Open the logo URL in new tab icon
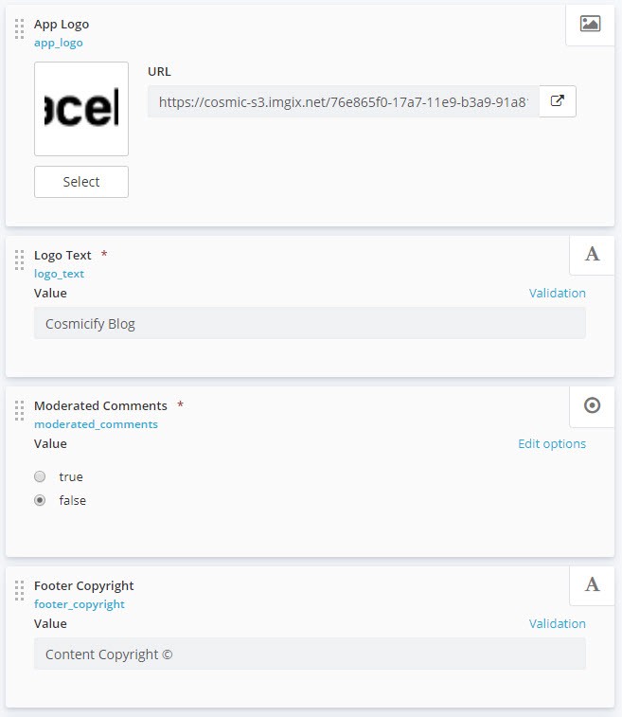The height and width of the screenshot is (717, 622). [x=558, y=101]
